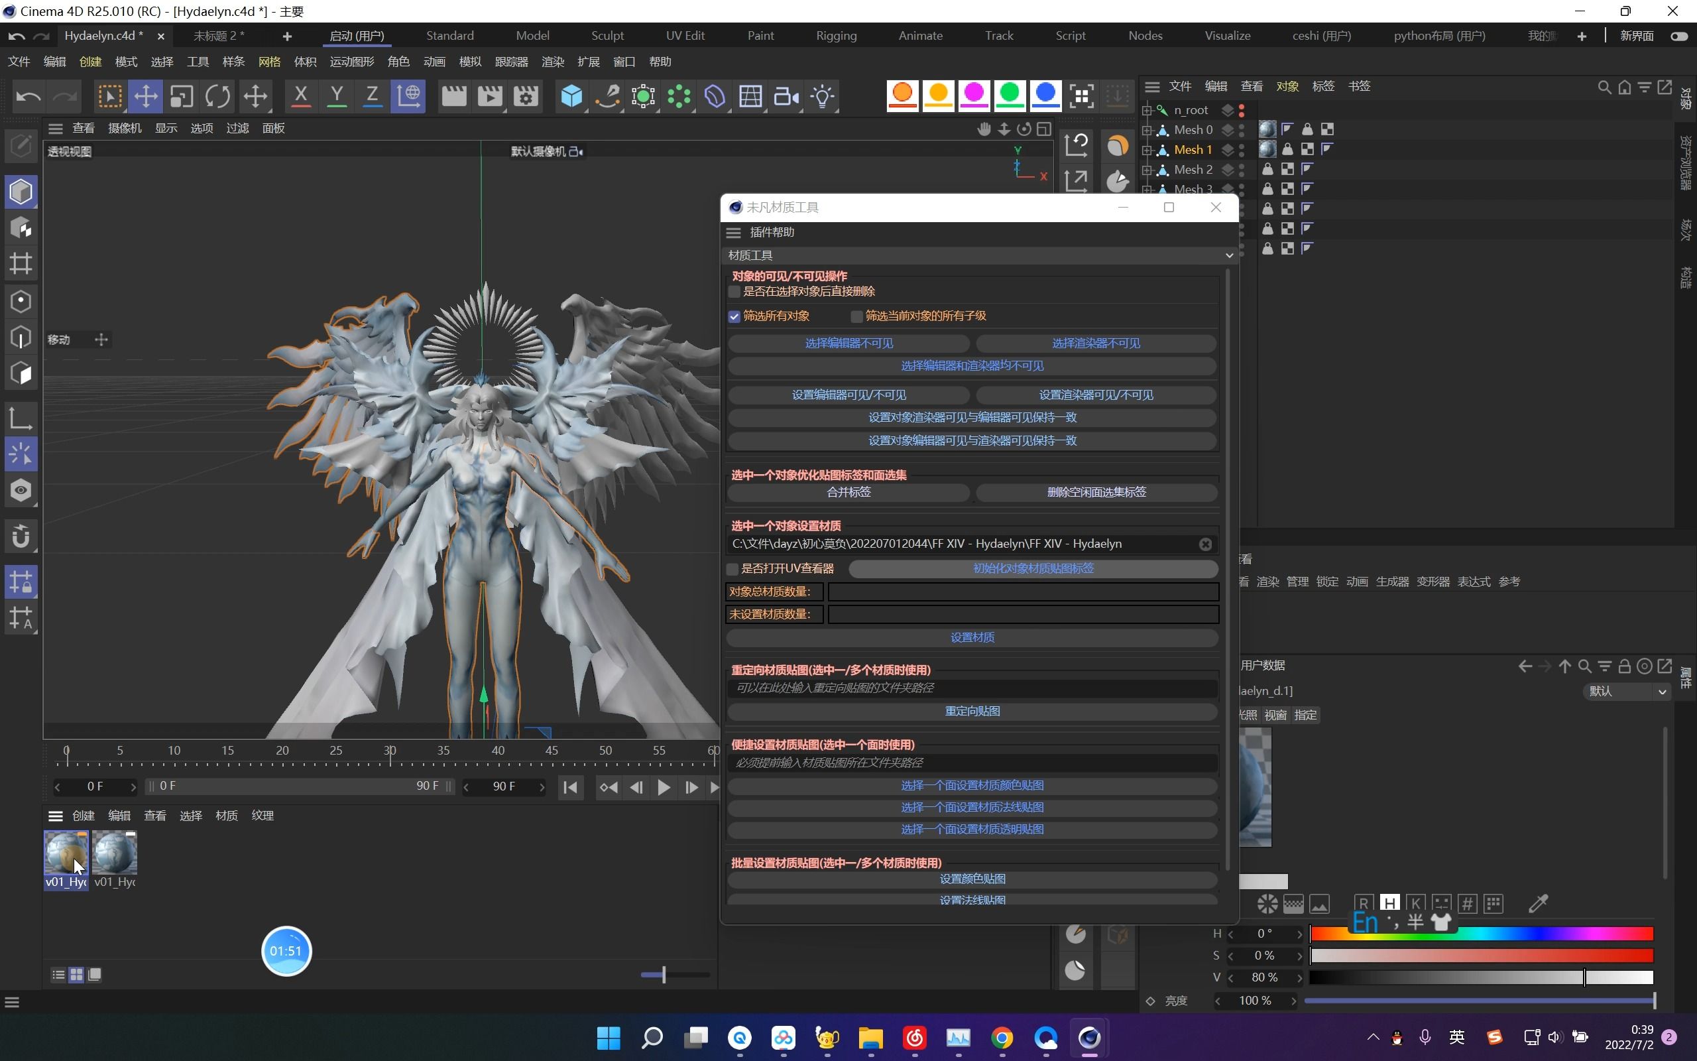Click the 初始化对象材质贴图标签 button
Viewport: 1697px width, 1061px height.
coord(1033,568)
